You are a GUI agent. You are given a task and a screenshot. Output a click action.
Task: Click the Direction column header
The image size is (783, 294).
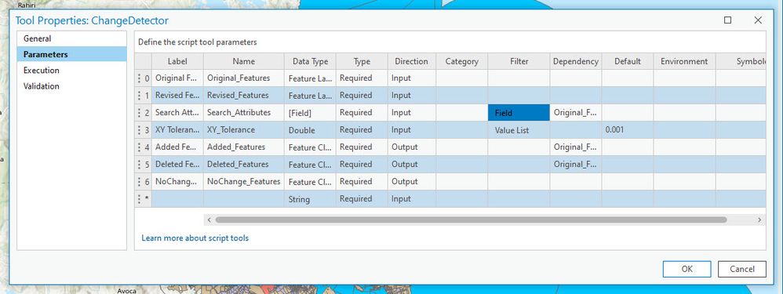[x=411, y=61]
